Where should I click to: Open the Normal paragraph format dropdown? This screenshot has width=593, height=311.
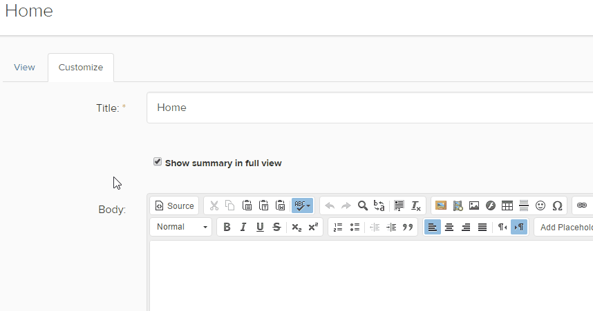click(x=181, y=227)
